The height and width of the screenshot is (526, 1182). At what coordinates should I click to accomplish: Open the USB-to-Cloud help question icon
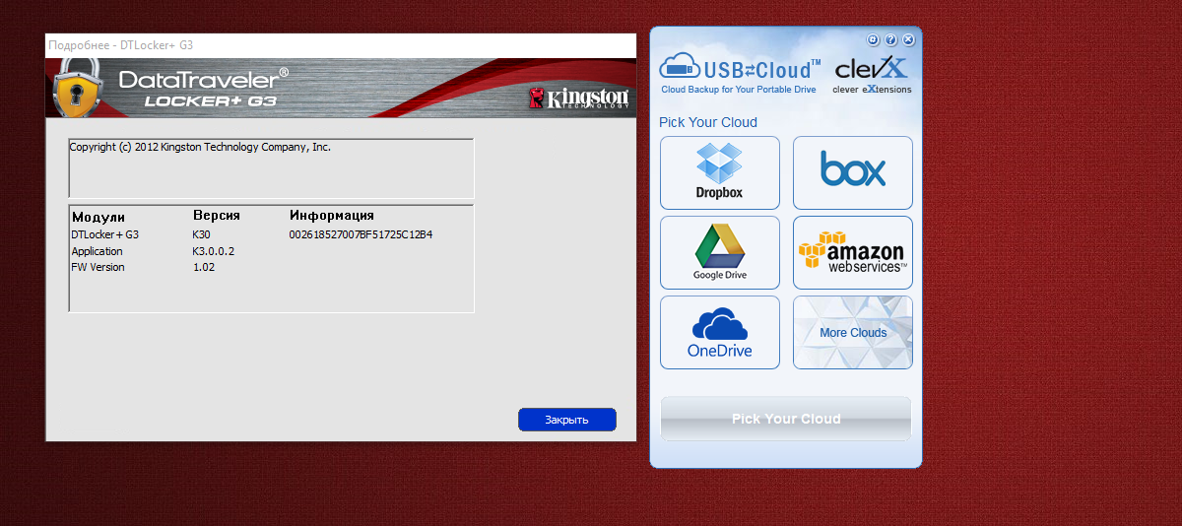pos(890,40)
